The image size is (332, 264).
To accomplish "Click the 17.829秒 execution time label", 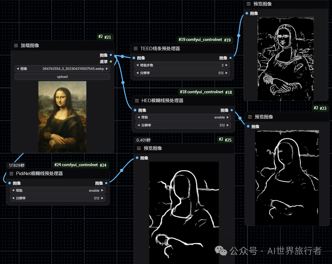I will coord(17,165).
